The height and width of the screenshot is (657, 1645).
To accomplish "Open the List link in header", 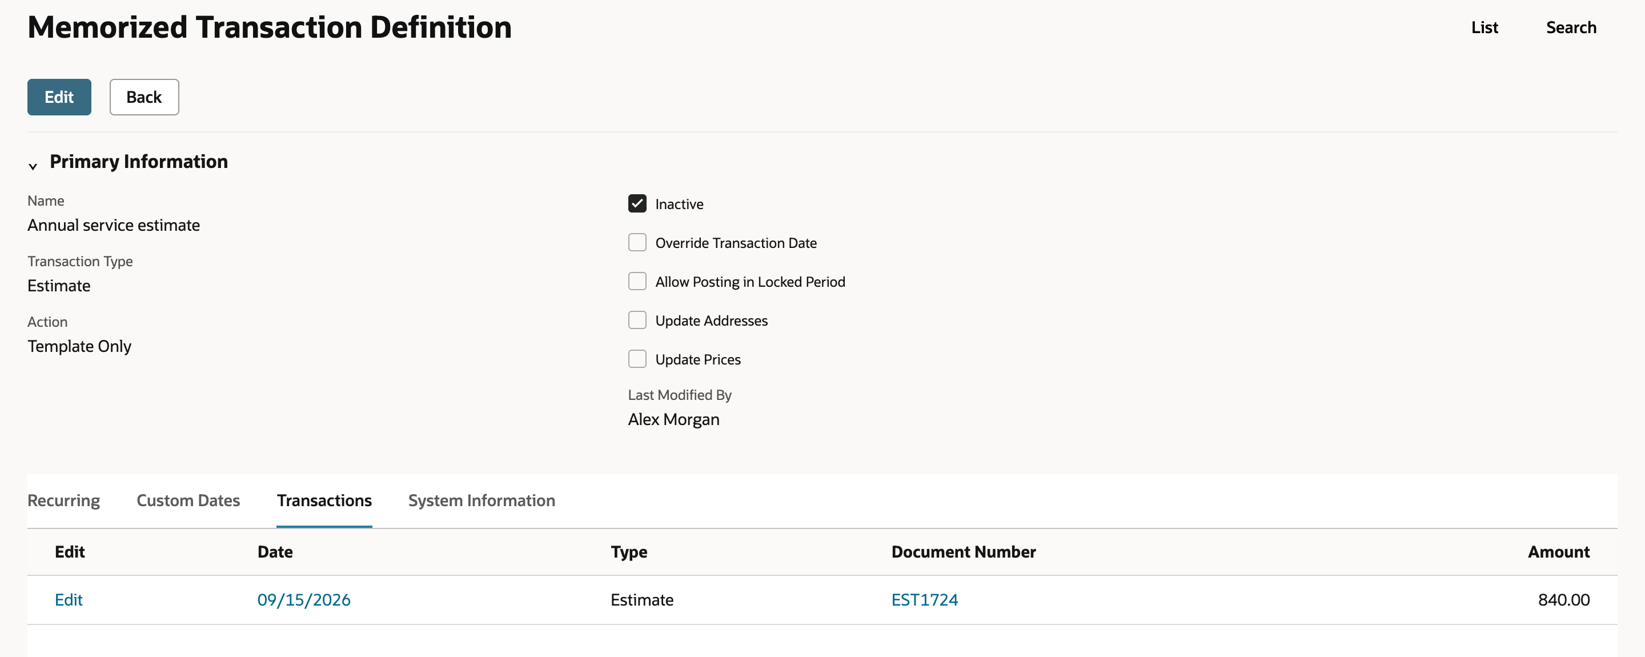I will [1484, 27].
